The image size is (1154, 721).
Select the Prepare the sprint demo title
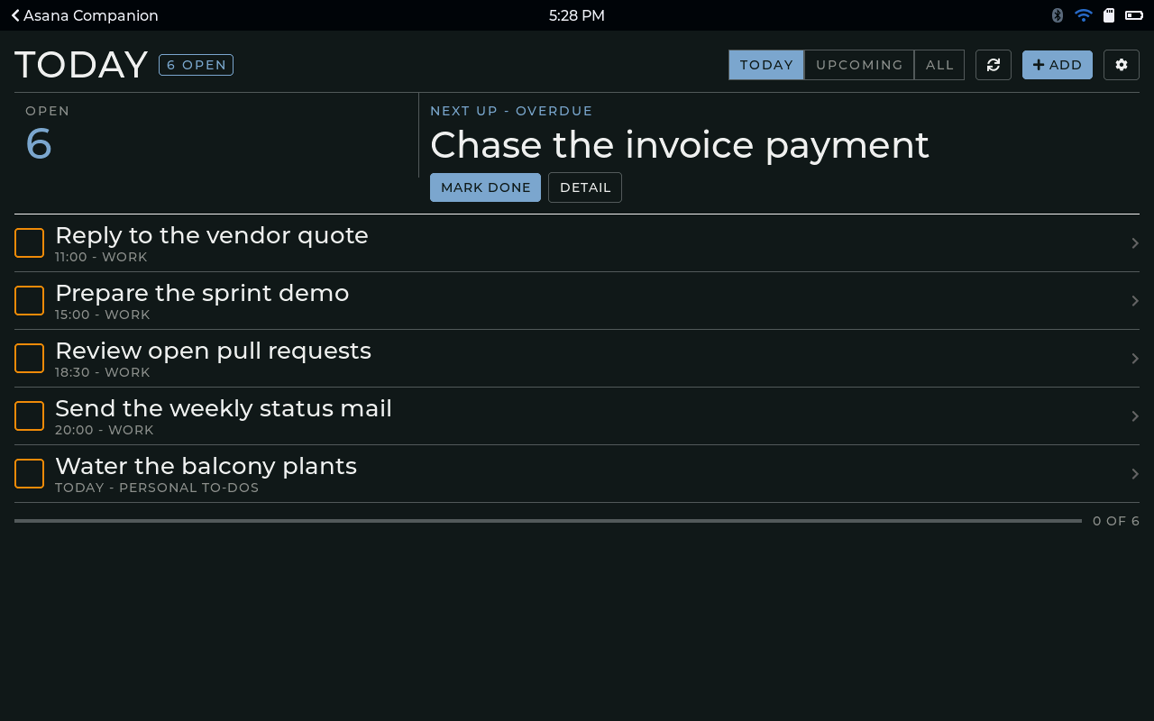[x=202, y=293]
